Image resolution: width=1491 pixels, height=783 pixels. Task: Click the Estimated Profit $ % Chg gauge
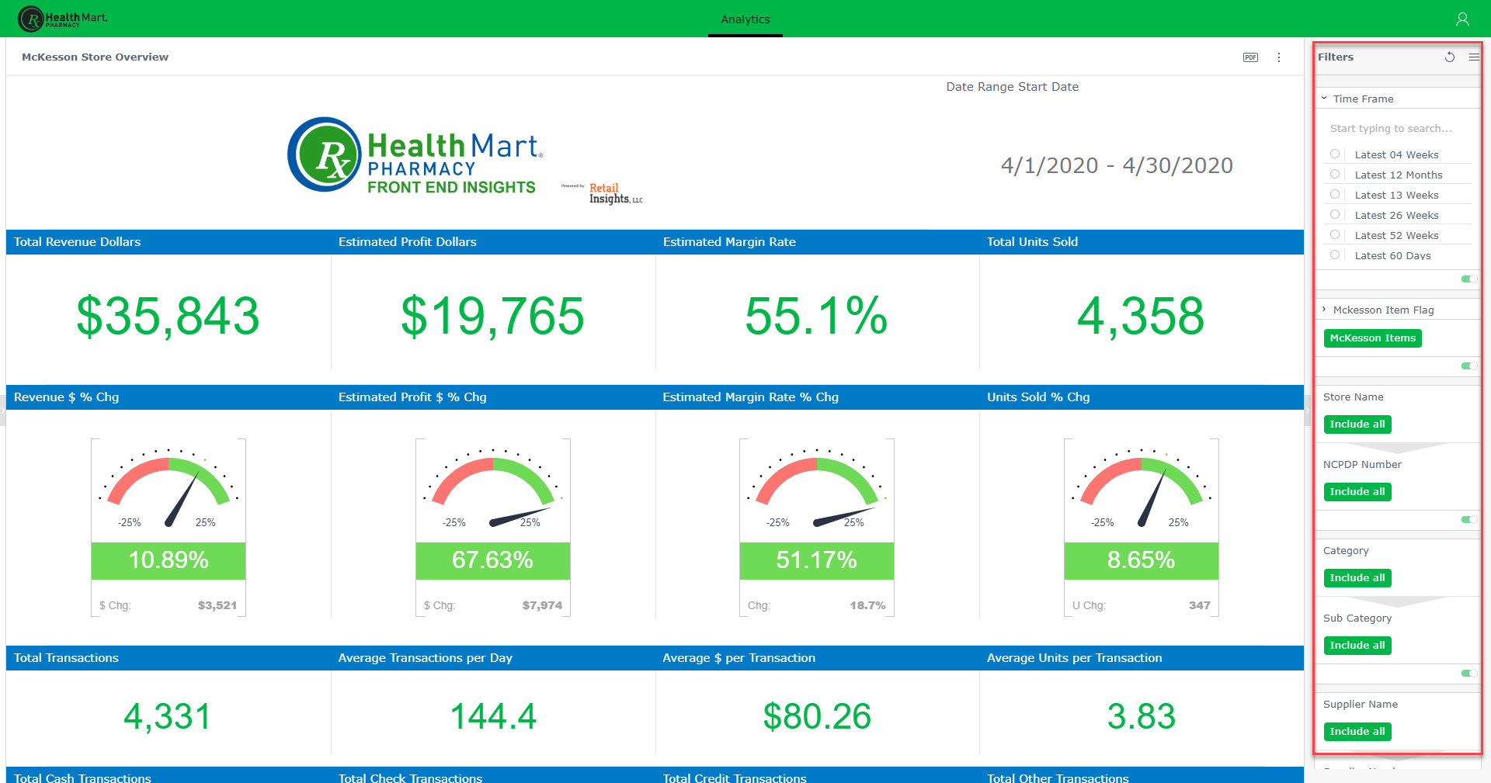coord(493,489)
